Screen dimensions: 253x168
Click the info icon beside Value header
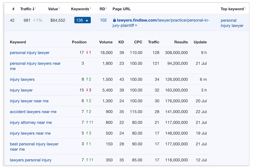tap(59, 8)
